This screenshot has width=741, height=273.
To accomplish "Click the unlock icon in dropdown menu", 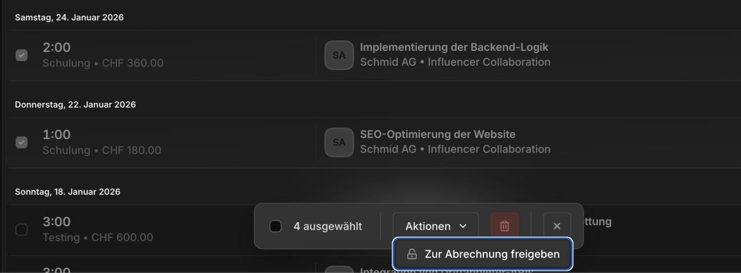I will click(412, 254).
